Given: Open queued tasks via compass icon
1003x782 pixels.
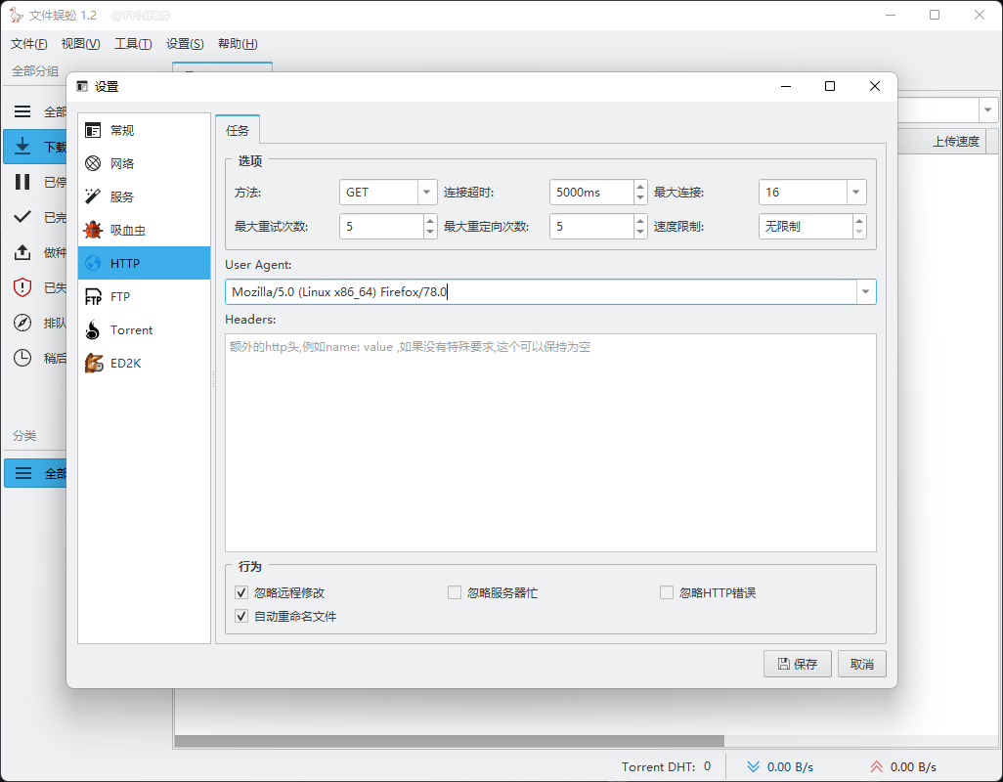Looking at the screenshot, I should pos(22,323).
